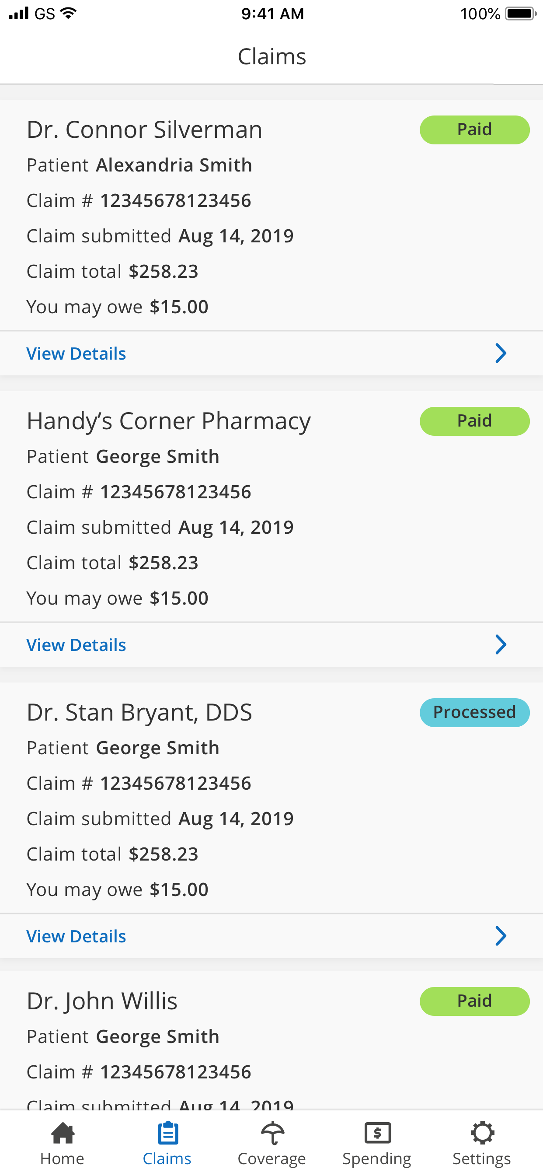This screenshot has width=543, height=1176.
Task: Open the Settings gear icon
Action: pos(482,1133)
